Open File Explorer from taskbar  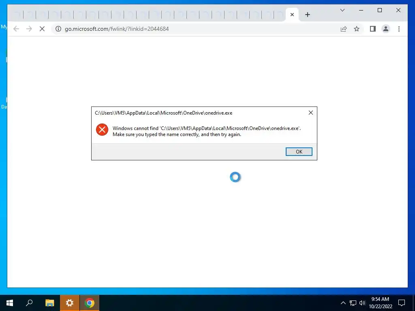click(x=49, y=303)
